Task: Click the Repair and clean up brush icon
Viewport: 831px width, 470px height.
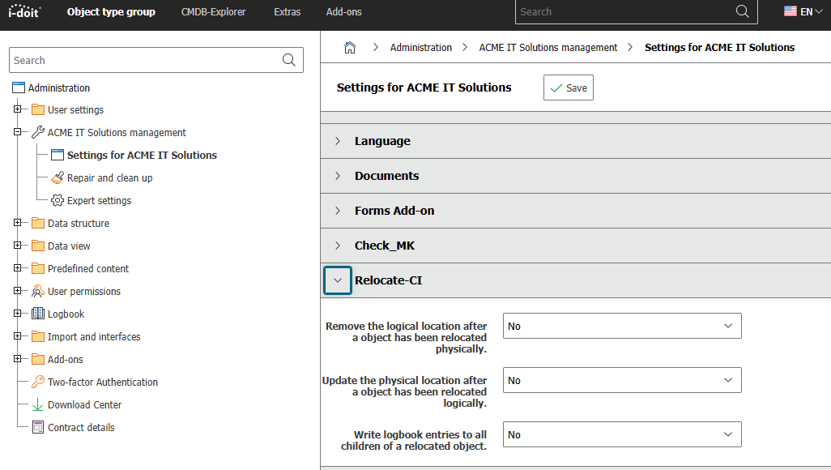Action: (x=58, y=177)
